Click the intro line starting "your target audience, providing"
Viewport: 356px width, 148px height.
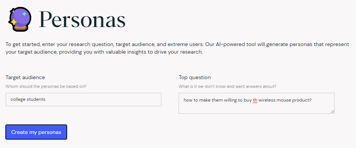point(104,52)
